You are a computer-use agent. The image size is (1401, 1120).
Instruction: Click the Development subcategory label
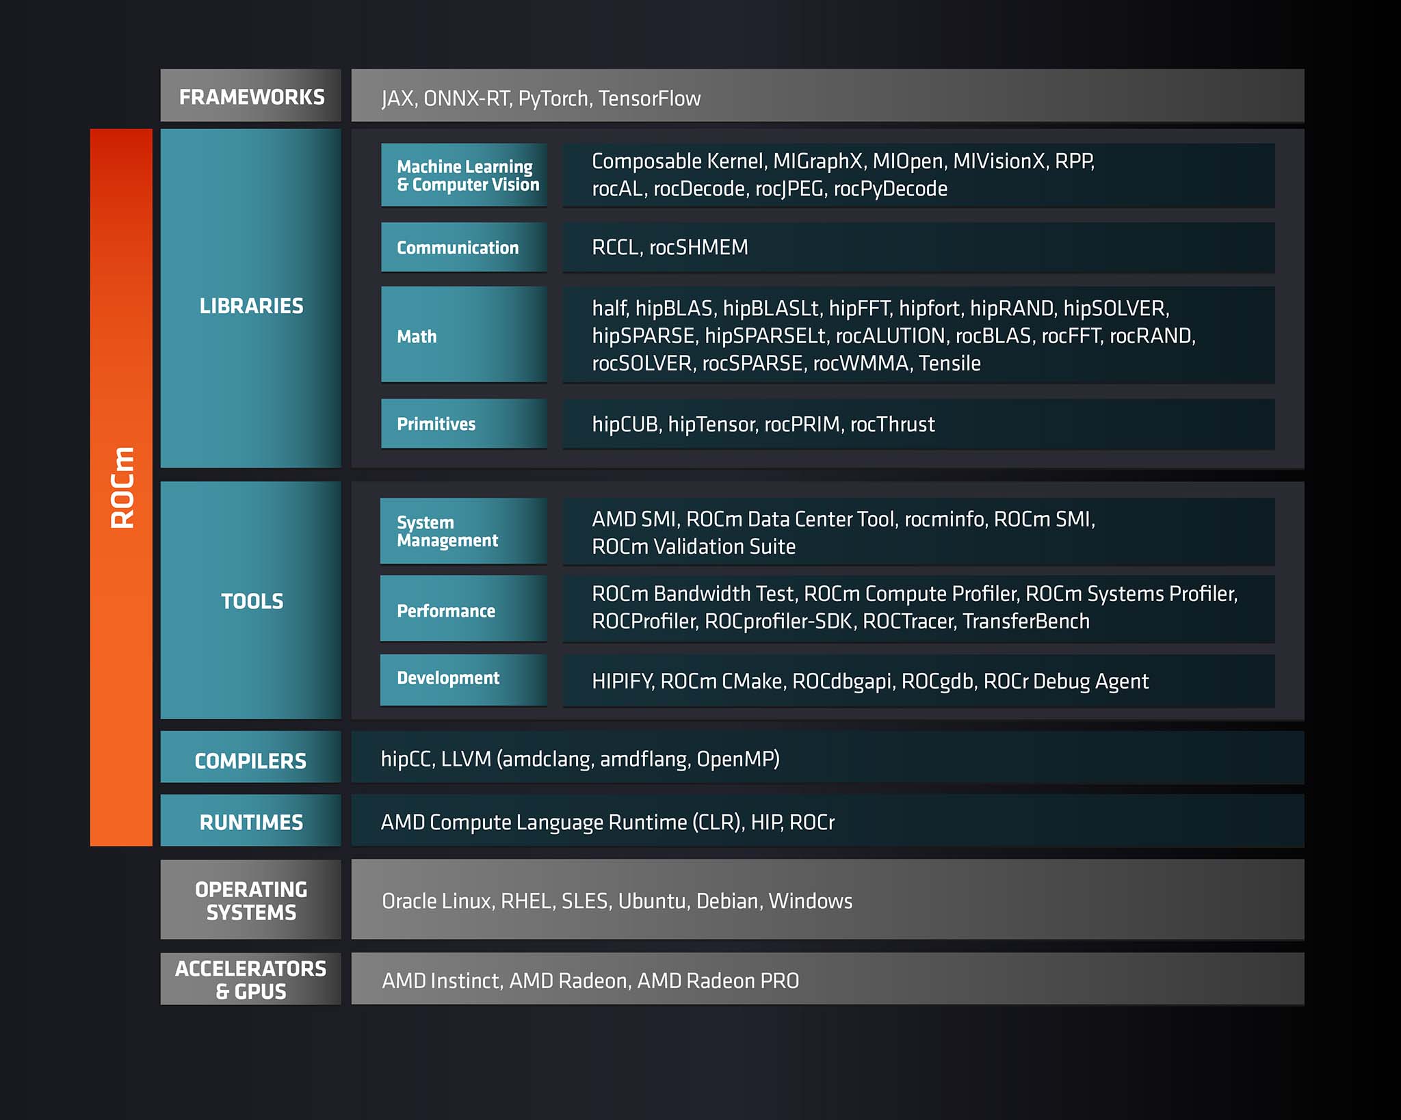(x=464, y=680)
